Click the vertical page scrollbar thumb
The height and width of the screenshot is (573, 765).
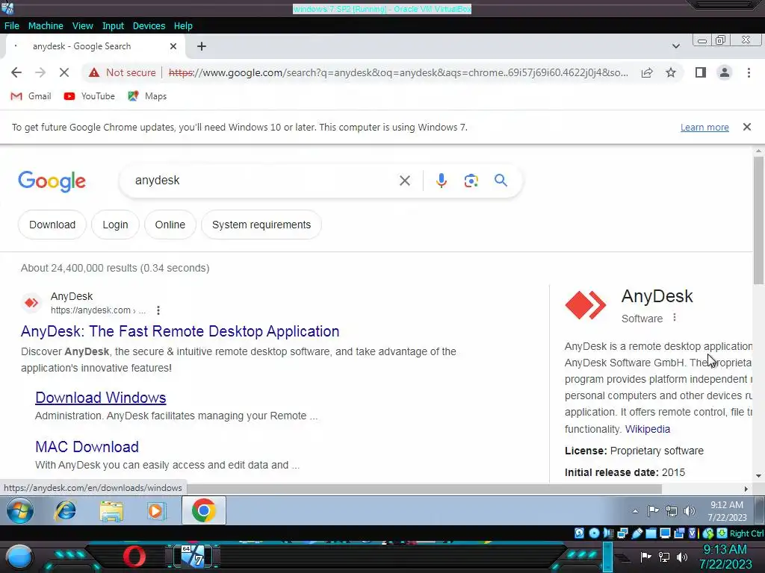click(x=758, y=220)
